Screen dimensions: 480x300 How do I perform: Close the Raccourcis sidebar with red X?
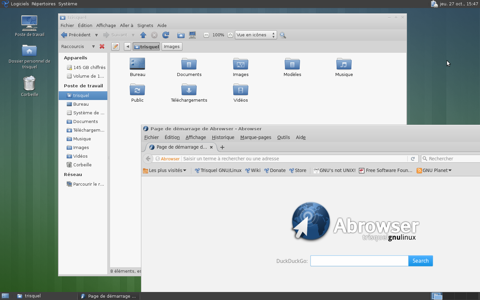(x=102, y=47)
